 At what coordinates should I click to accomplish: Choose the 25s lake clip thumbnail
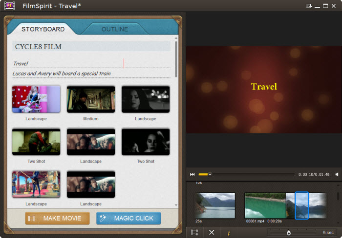215,205
